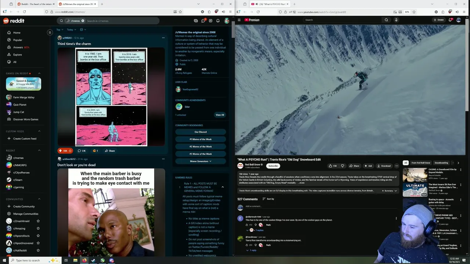Remove r/memes filter from Reddit search
This screenshot has width=470, height=264.
pos(83,21)
